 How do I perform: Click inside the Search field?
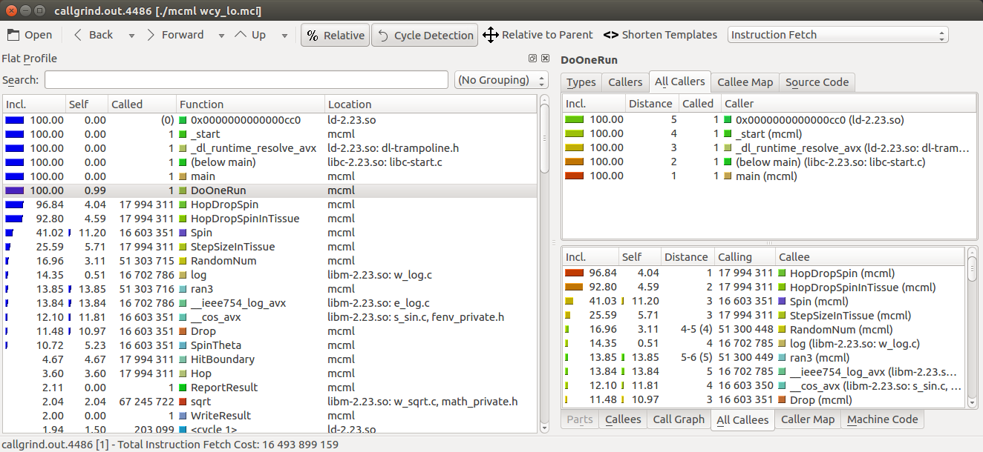pos(246,79)
